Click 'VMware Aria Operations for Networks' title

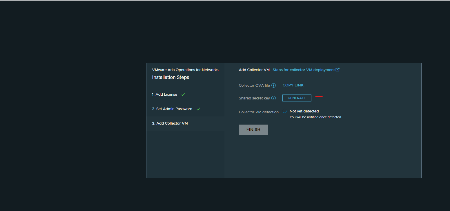(x=185, y=70)
